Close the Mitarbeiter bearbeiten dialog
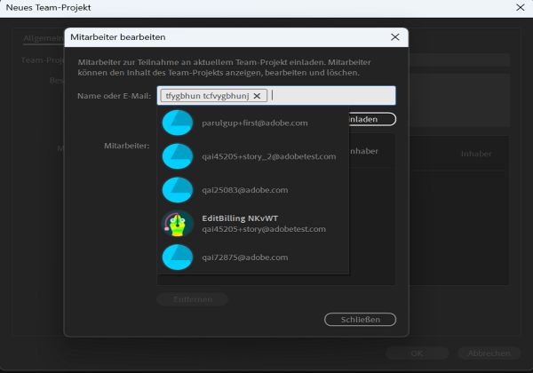Image resolution: width=533 pixels, height=373 pixels. tap(395, 37)
